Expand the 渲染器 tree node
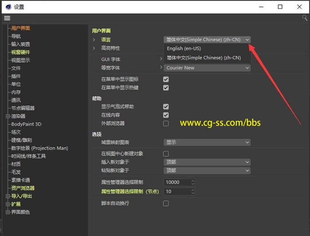Screen dimensions: 310x236 [8, 116]
